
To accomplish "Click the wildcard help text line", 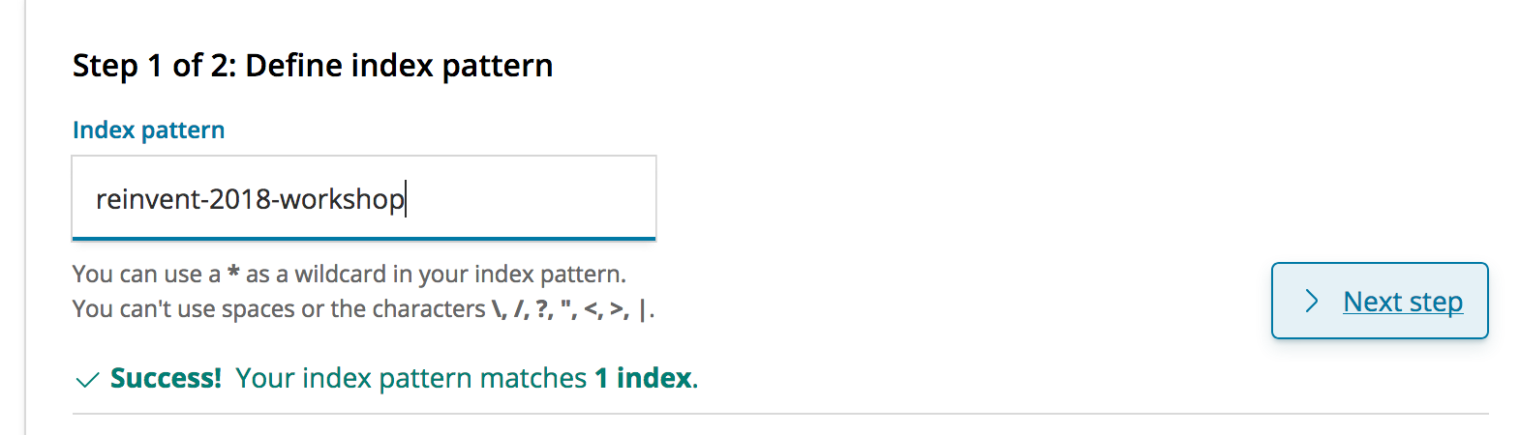I will pos(350,275).
